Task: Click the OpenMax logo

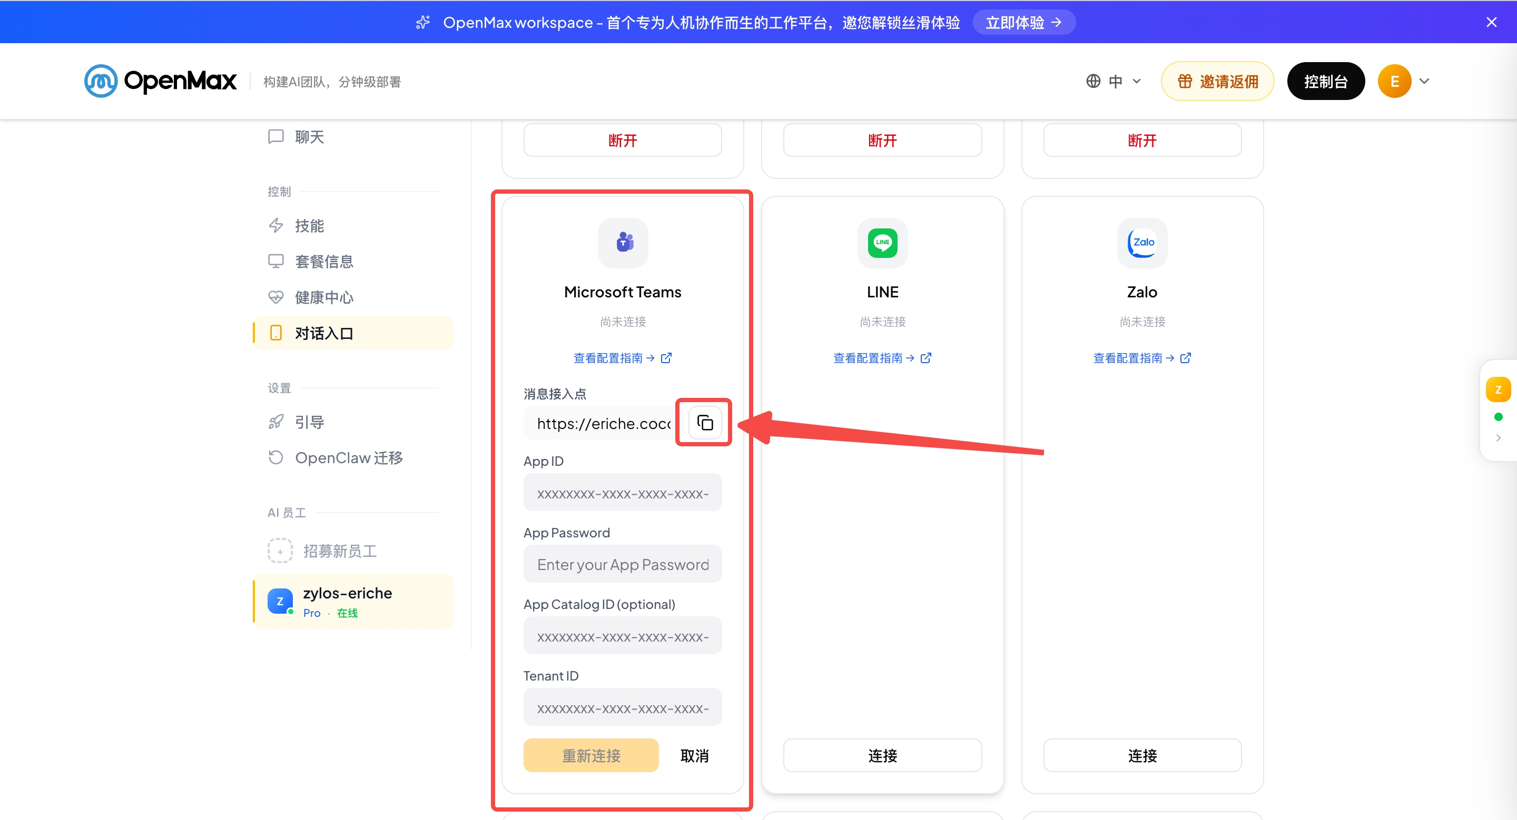Action: point(160,81)
